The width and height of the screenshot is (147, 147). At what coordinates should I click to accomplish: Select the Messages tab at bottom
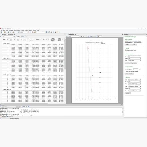[3, 117]
